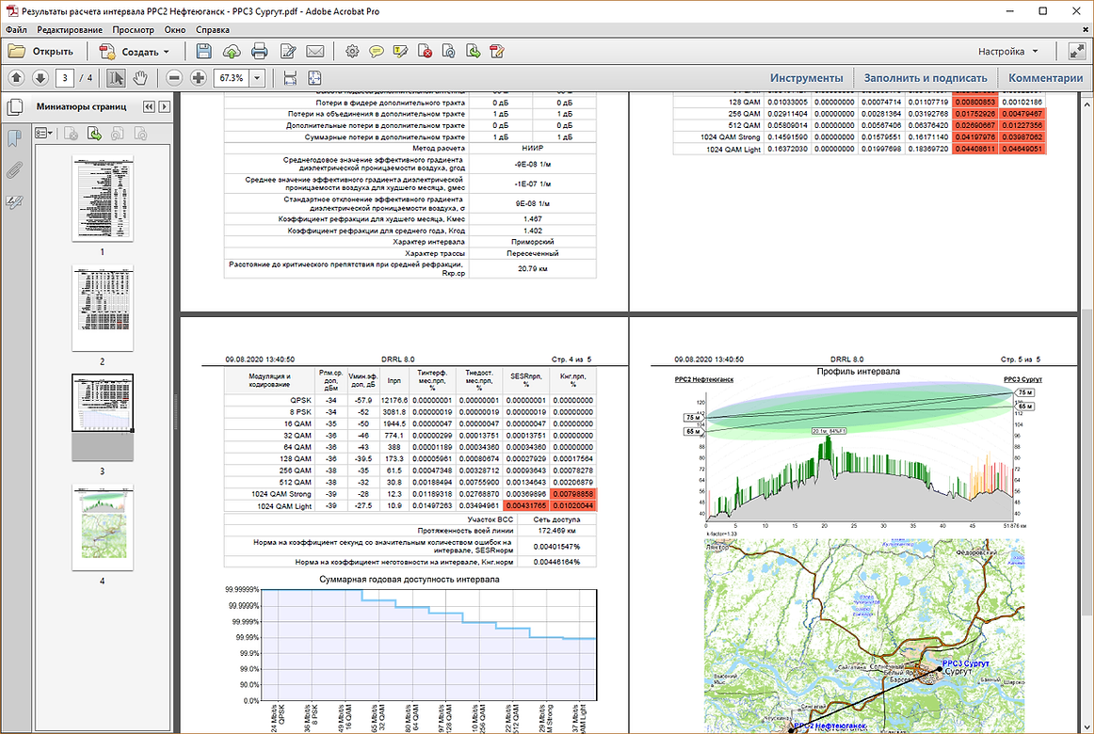Activate the hand pan tool
This screenshot has height=734, width=1094.
140,78
